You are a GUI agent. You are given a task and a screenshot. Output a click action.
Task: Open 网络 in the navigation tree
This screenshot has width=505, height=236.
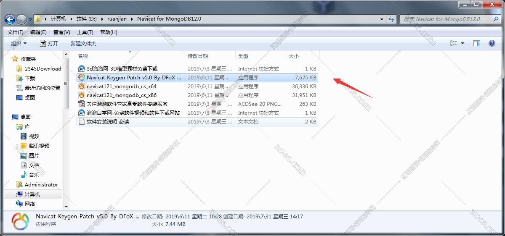(30, 204)
